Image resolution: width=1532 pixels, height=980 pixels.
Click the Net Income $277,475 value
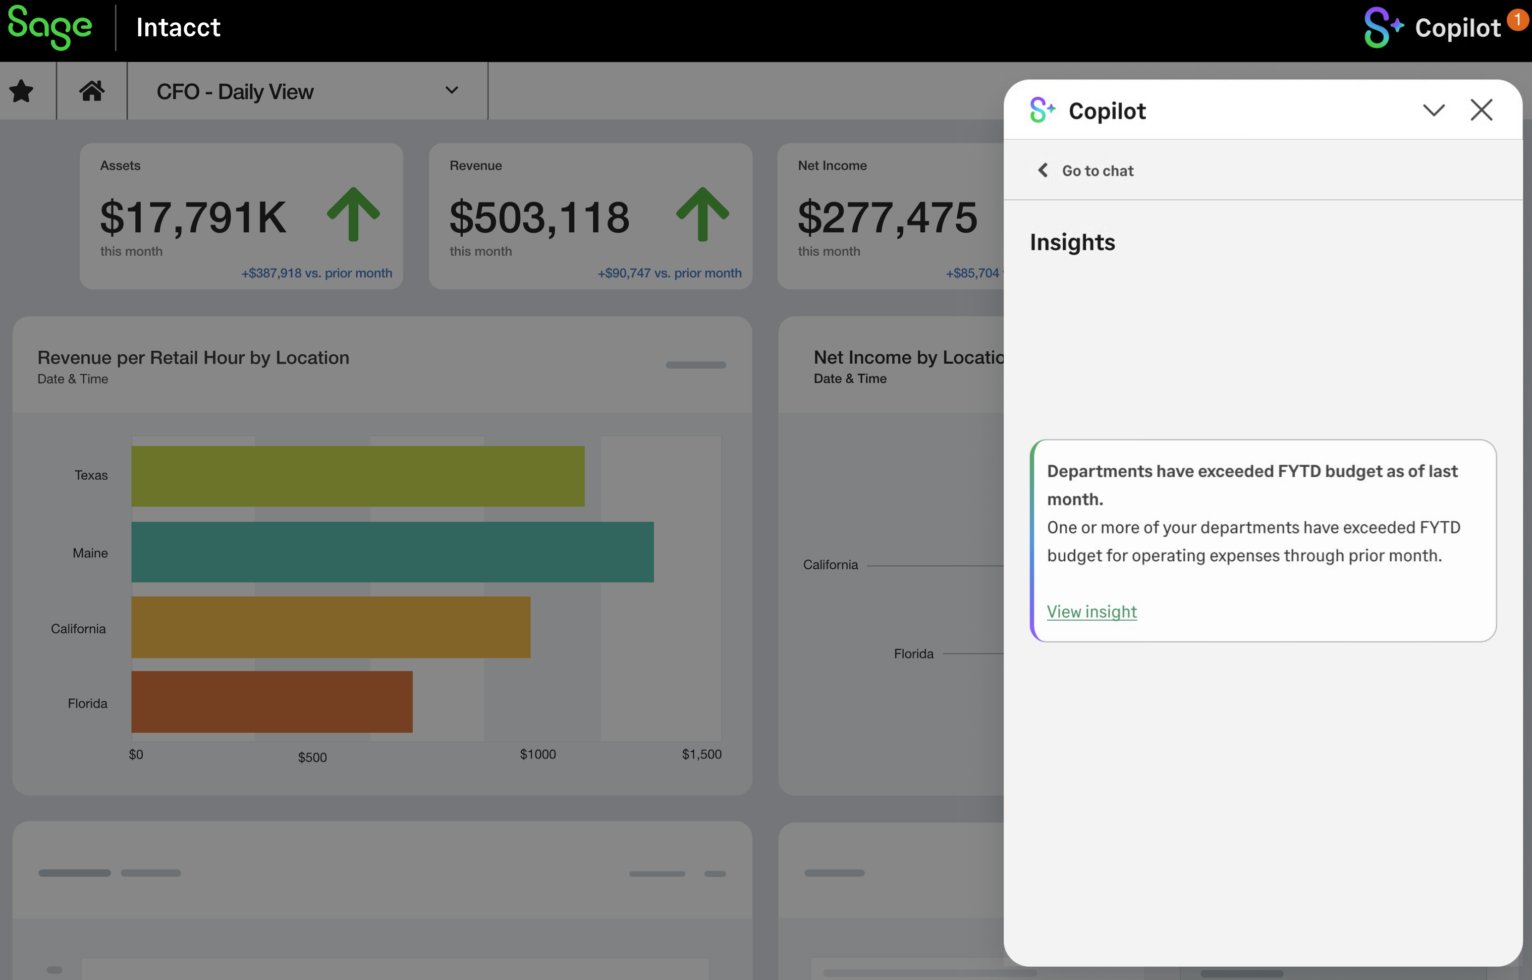coord(887,217)
